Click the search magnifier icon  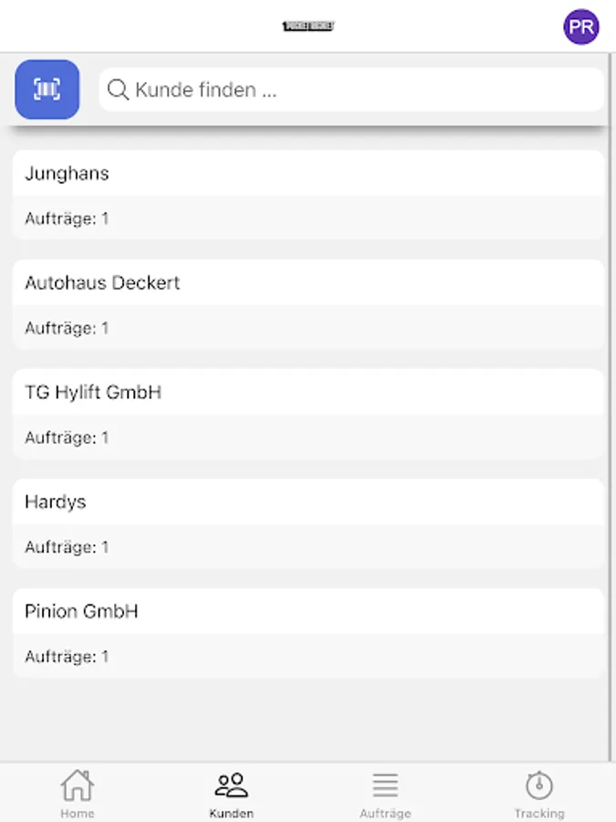coord(118,90)
